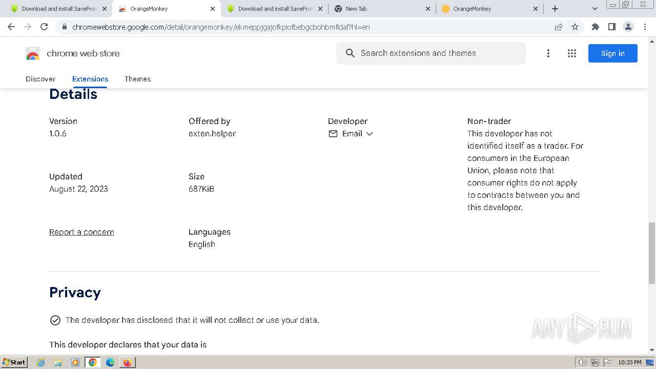Click the chrome web store logo

[x=72, y=53]
